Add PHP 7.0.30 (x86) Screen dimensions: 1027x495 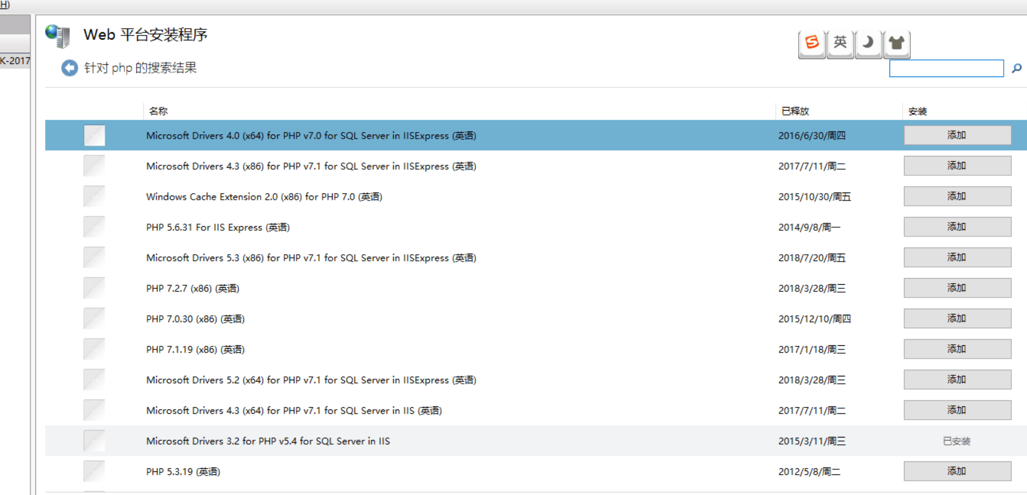tap(957, 318)
